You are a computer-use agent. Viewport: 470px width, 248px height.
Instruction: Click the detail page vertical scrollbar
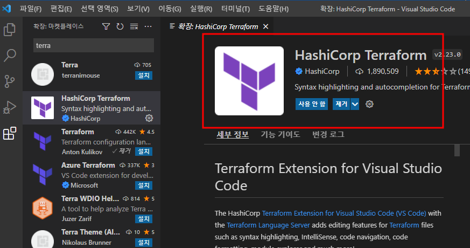coord(457,150)
